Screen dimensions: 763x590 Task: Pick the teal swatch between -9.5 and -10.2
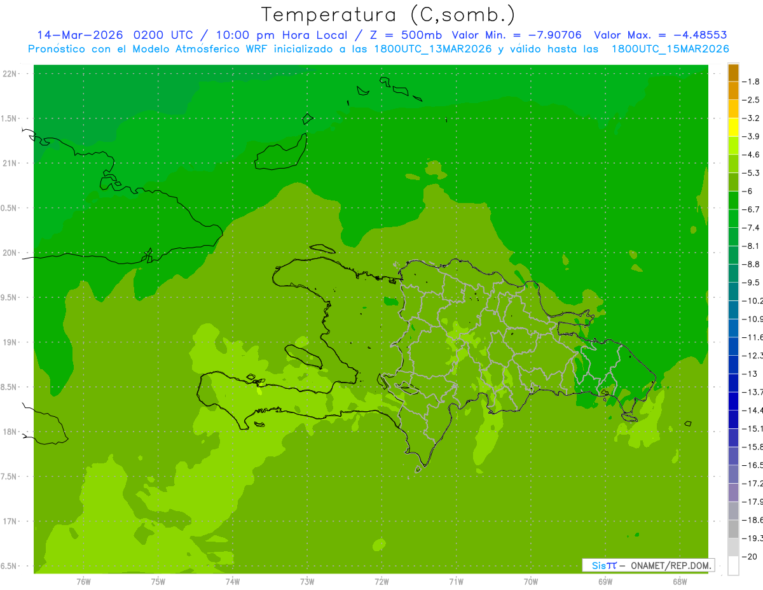coord(733,291)
